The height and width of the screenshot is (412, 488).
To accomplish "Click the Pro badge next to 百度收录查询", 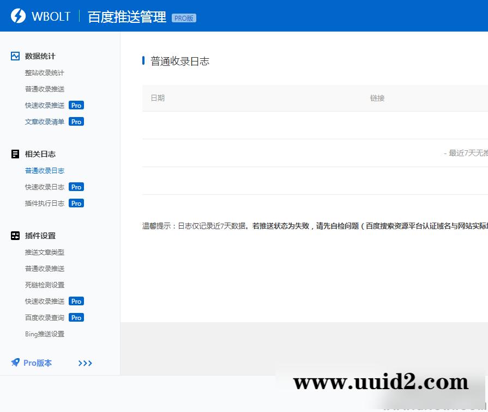I will point(76,317).
